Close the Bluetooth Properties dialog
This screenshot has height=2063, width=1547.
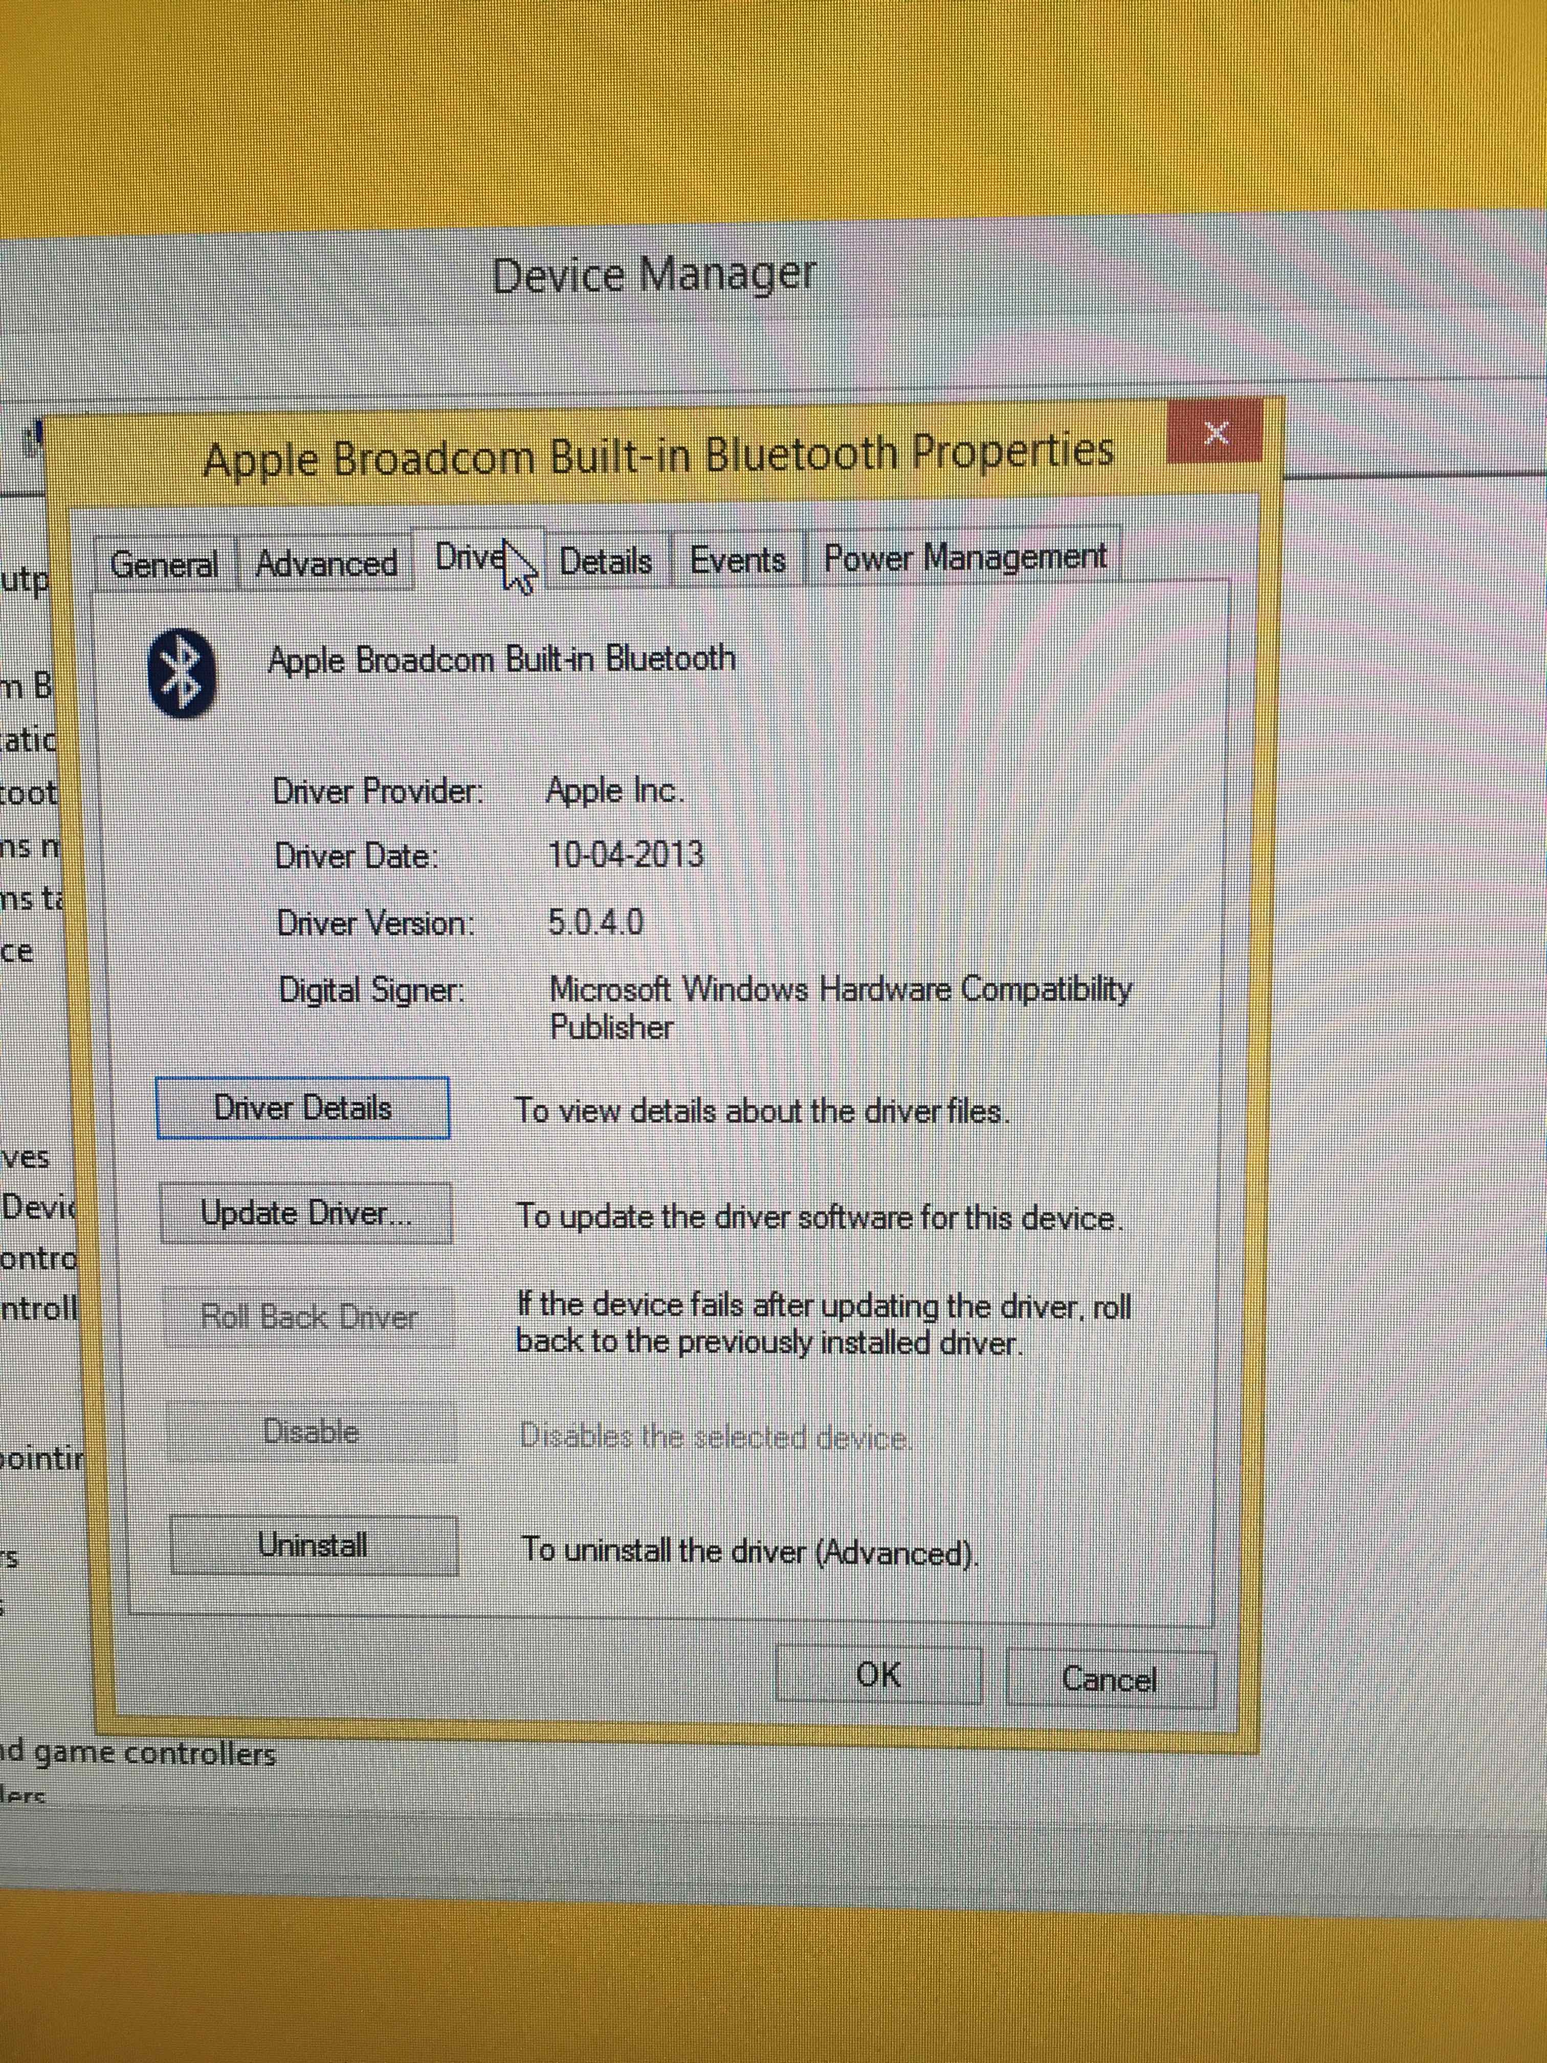pyautogui.click(x=1214, y=433)
